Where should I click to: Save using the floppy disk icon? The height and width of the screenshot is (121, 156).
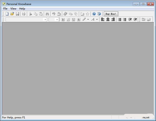(x=17, y=14)
